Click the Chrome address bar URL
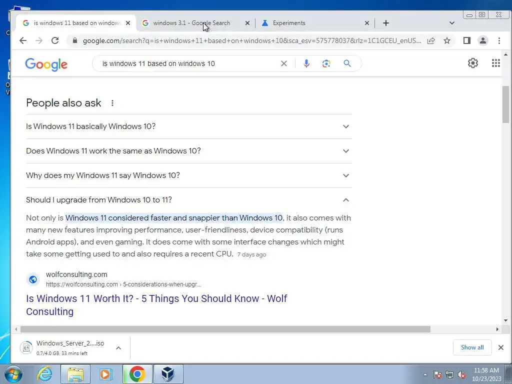Image resolution: width=512 pixels, height=384 pixels. click(252, 40)
